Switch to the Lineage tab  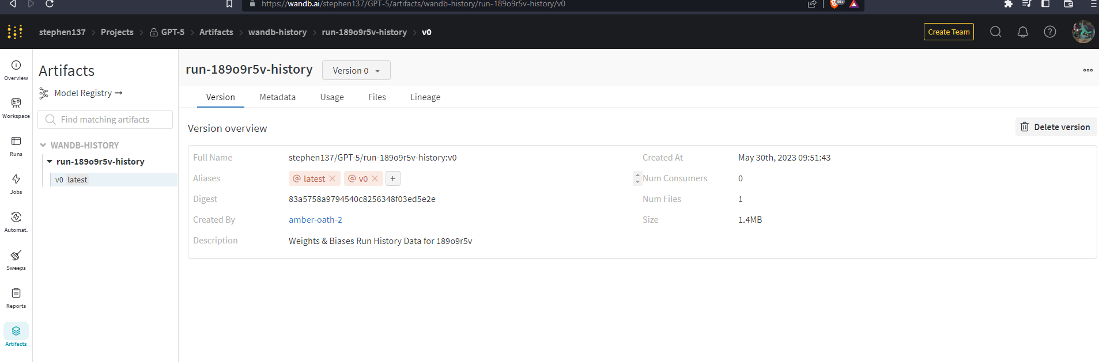click(425, 97)
